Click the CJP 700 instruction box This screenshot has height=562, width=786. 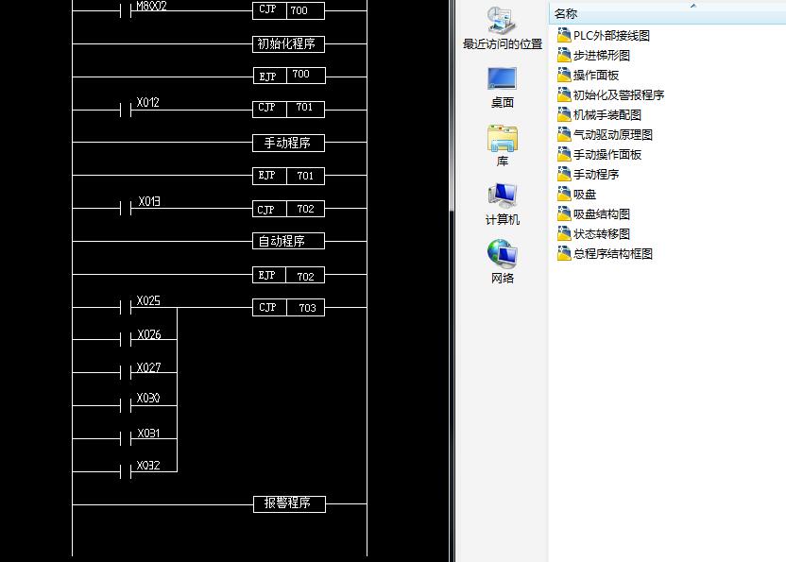pyautogui.click(x=288, y=10)
